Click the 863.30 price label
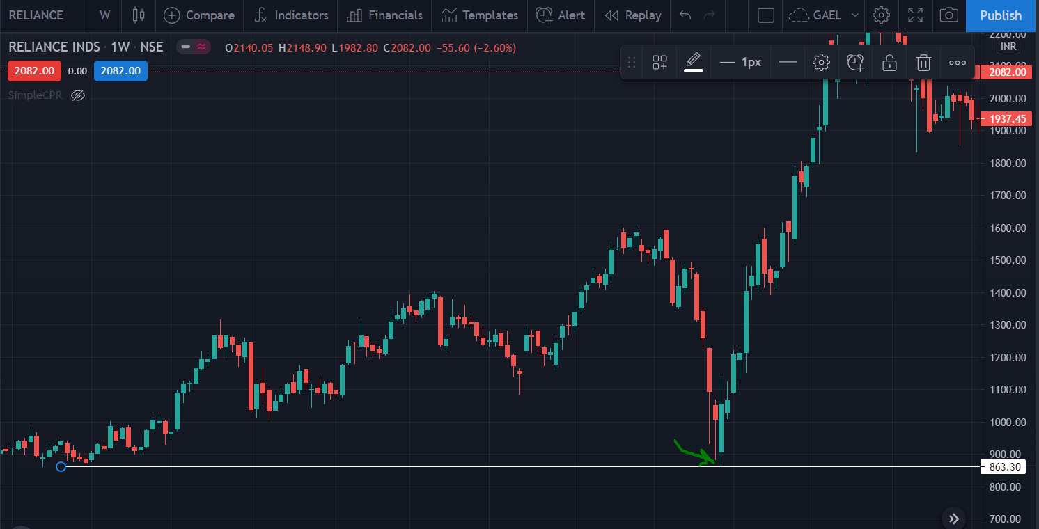Image resolution: width=1039 pixels, height=529 pixels. click(1003, 467)
